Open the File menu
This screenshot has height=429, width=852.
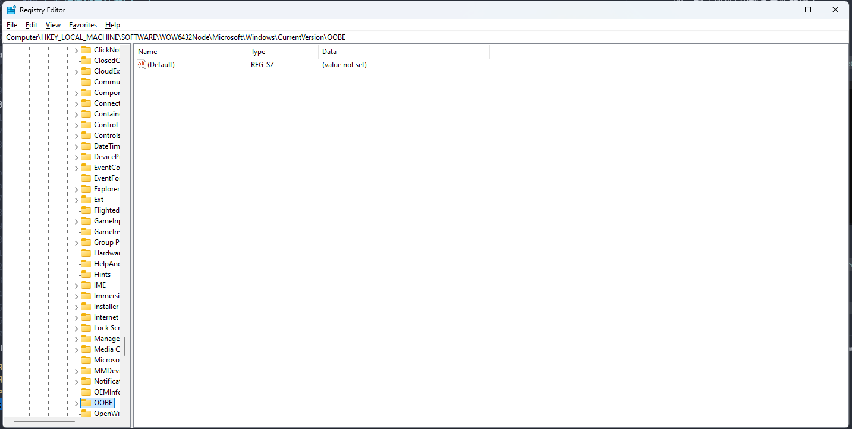tap(11, 24)
